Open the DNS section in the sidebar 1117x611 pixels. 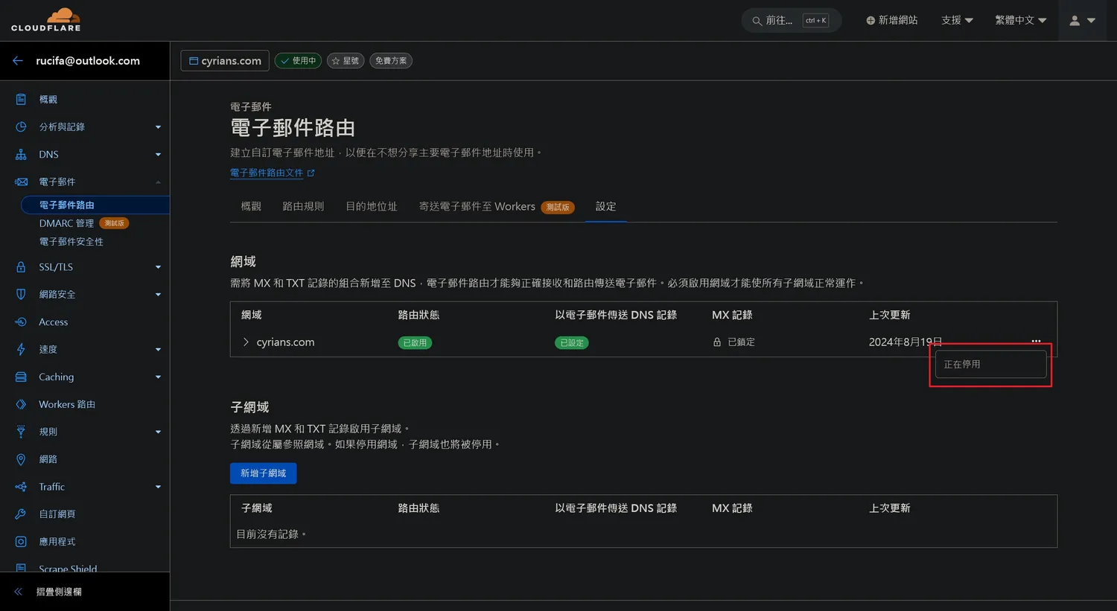click(48, 154)
